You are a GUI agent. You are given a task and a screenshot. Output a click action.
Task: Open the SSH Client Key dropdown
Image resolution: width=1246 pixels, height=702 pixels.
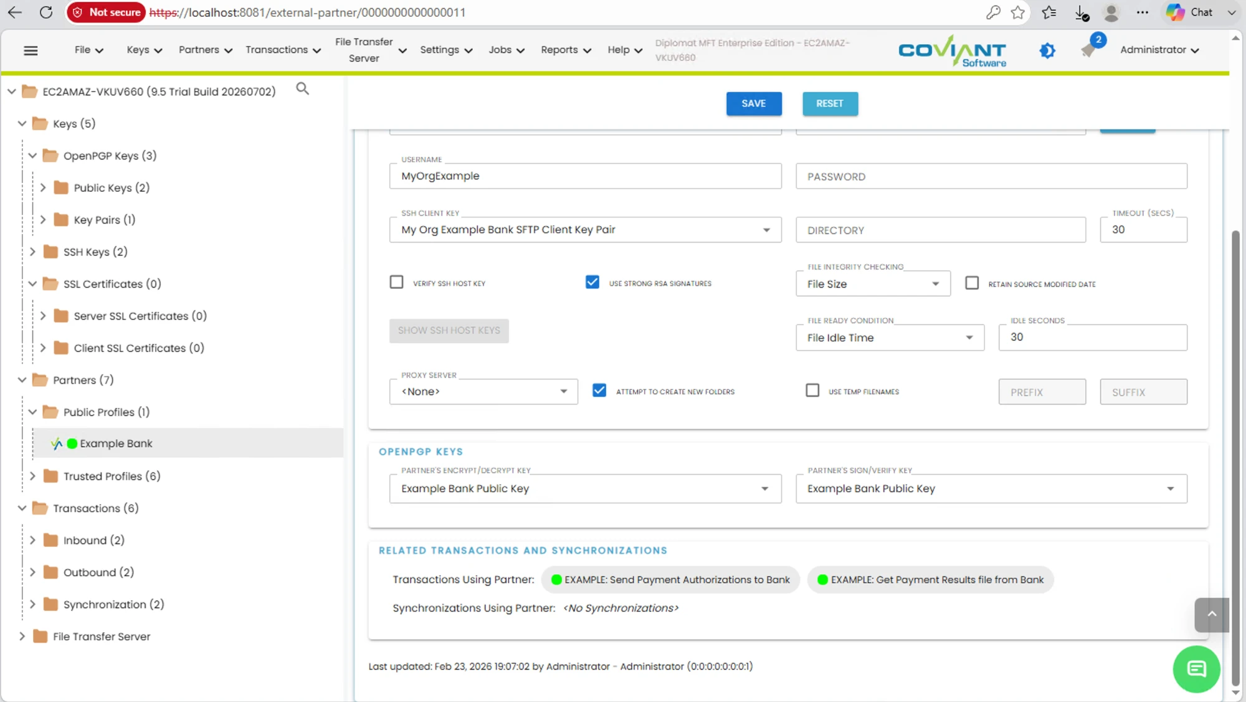585,230
